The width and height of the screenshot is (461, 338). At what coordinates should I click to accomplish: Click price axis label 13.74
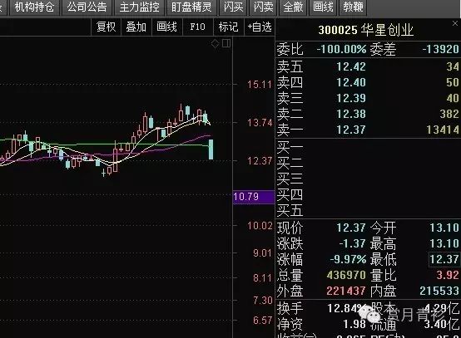(260, 123)
